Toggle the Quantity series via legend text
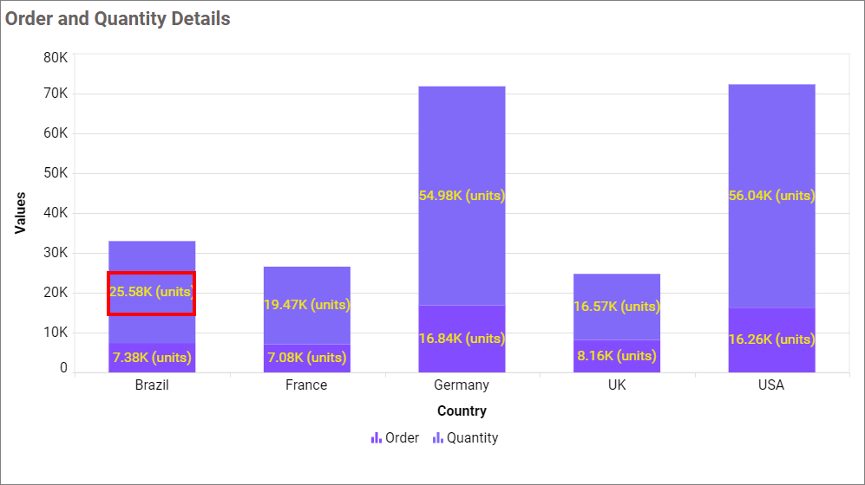 click(472, 438)
